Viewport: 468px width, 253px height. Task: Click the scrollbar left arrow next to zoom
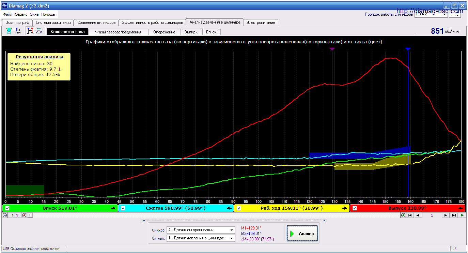click(30, 215)
